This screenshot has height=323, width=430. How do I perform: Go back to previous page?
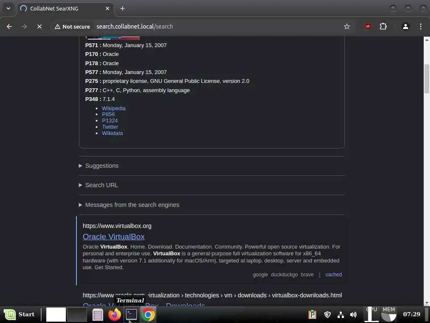click(x=9, y=26)
